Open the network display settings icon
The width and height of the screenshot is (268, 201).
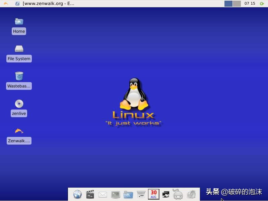tap(166, 194)
